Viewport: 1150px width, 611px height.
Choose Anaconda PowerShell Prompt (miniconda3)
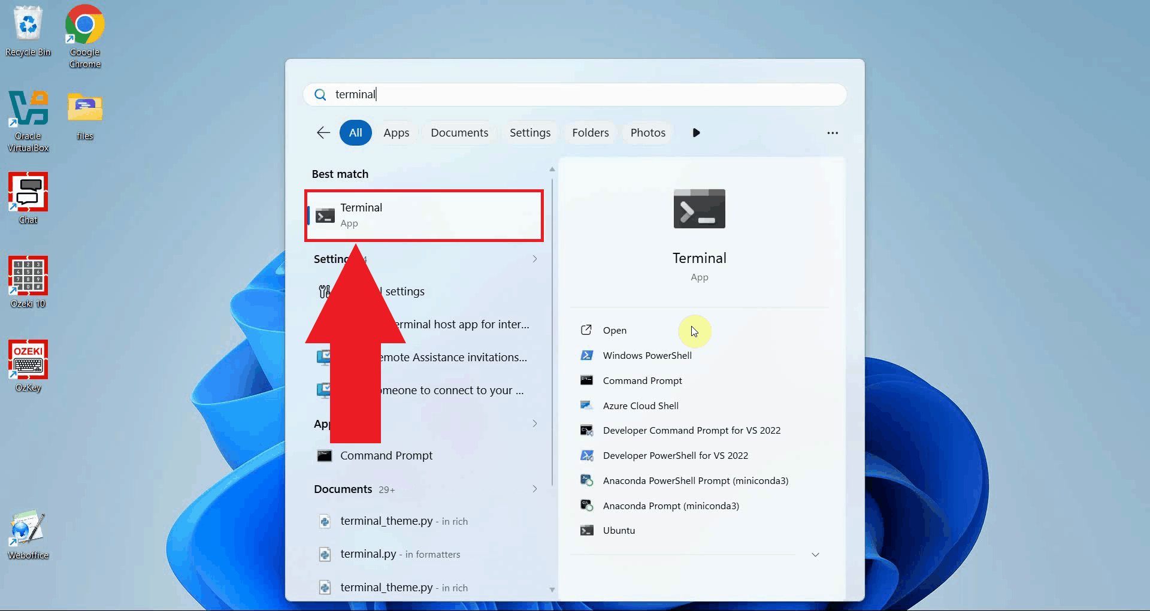tap(695, 480)
